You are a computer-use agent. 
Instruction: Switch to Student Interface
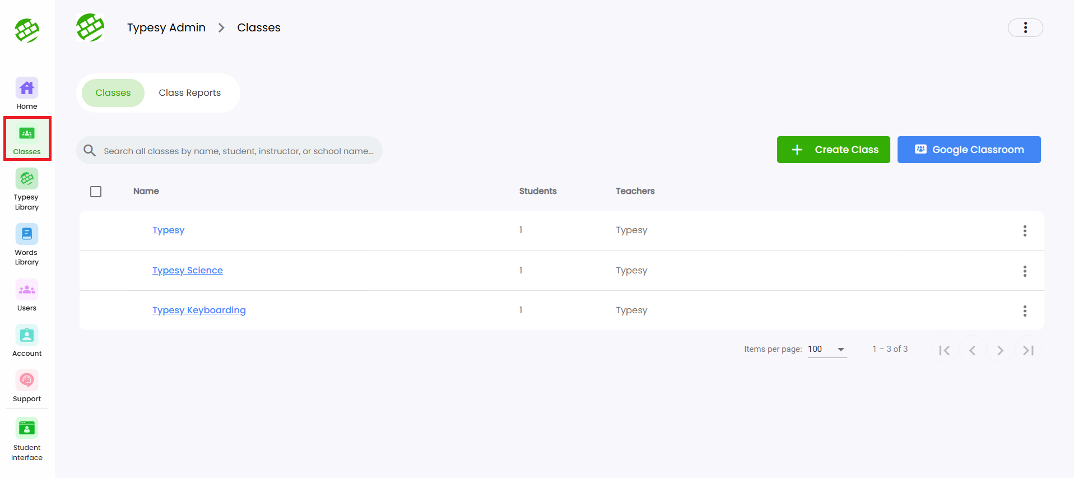[27, 429]
